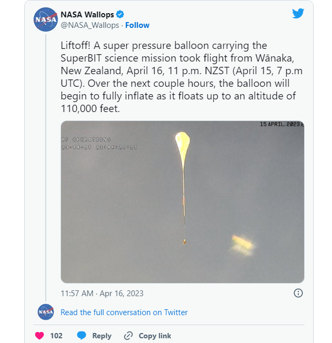The width and height of the screenshot is (332, 343).
Task: Click the chain copy-link icon
Action: click(128, 336)
